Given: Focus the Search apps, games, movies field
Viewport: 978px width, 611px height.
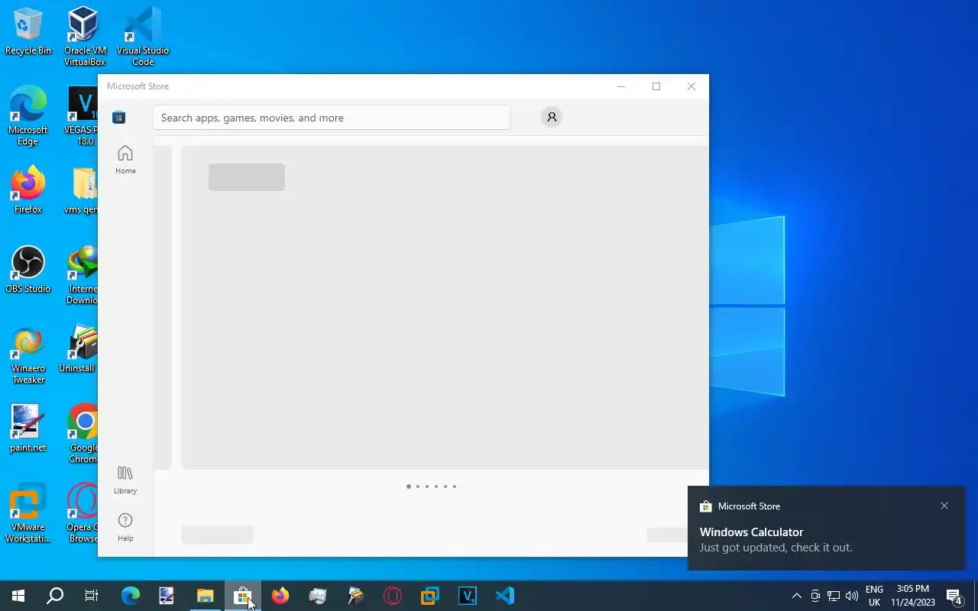Looking at the screenshot, I should (332, 118).
